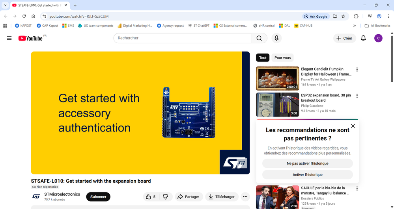The height and width of the screenshot is (209, 394).
Task: Play the accessory authentication video
Action: click(140, 113)
